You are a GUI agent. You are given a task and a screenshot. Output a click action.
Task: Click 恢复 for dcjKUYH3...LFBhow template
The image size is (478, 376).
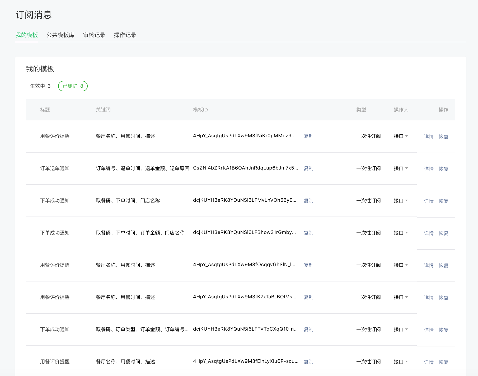tap(444, 233)
